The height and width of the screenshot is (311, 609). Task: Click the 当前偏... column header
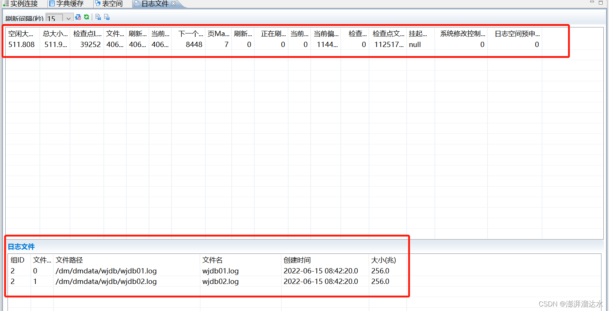click(326, 34)
